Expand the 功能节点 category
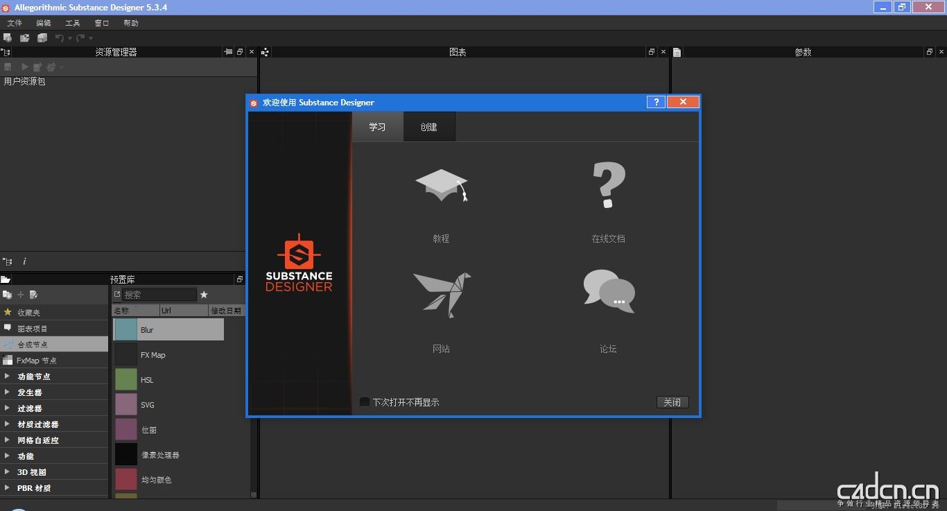The height and width of the screenshot is (511, 947). click(7, 376)
